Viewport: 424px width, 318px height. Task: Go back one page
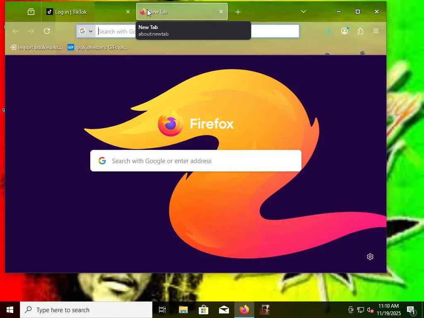(x=15, y=31)
